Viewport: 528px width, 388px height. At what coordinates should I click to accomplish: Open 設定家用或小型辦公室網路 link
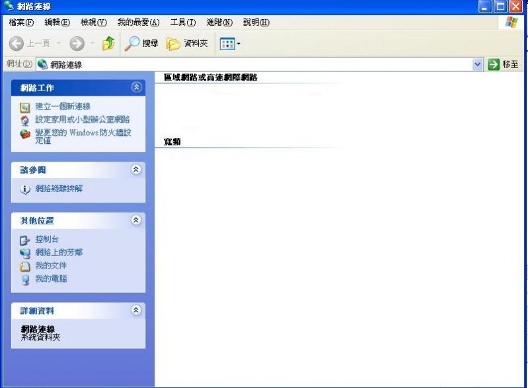tap(82, 119)
